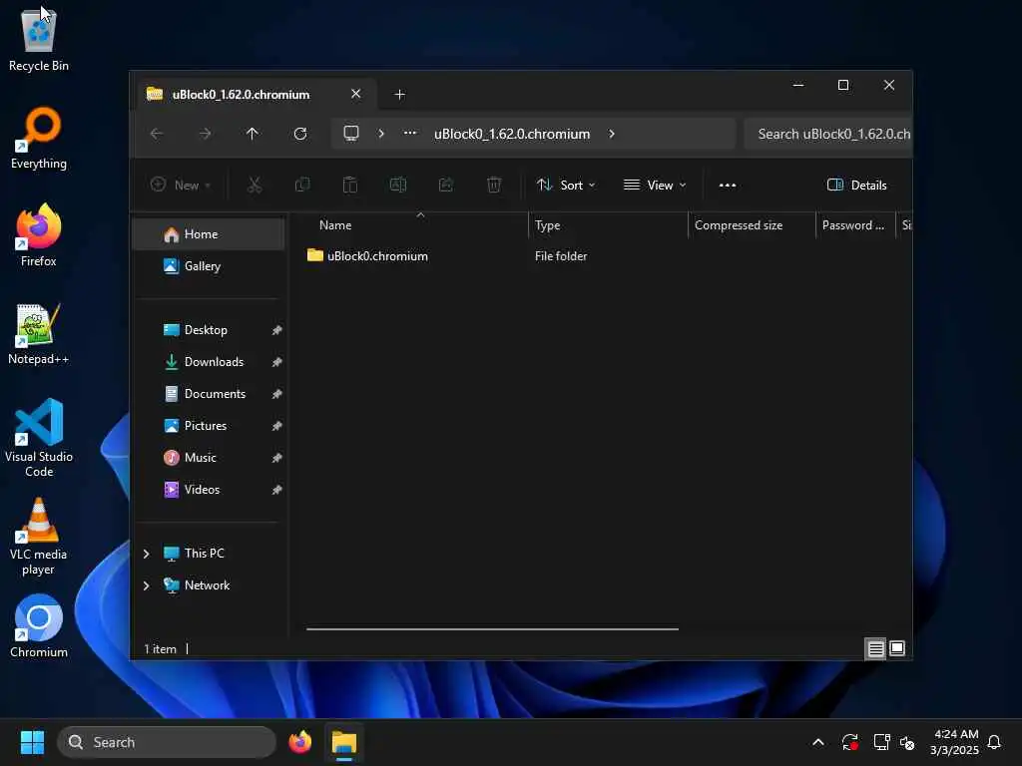Screen dimensions: 1022x766
Task: Open Firefox desktop shortcut
Action: coord(39,235)
